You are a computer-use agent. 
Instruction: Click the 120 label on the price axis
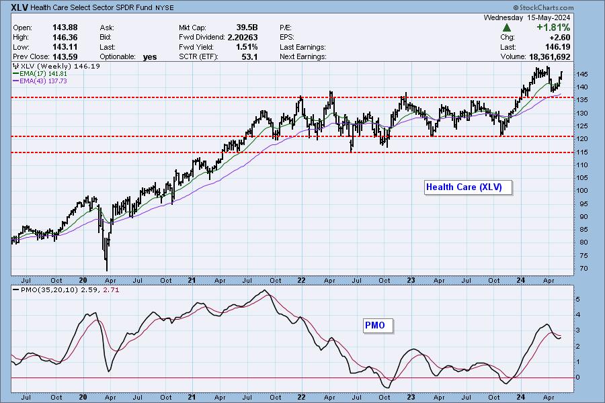(583, 139)
